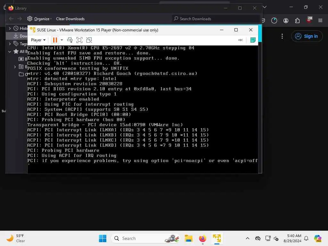
Task: Open File Explorer from taskbar
Action: tap(188, 238)
